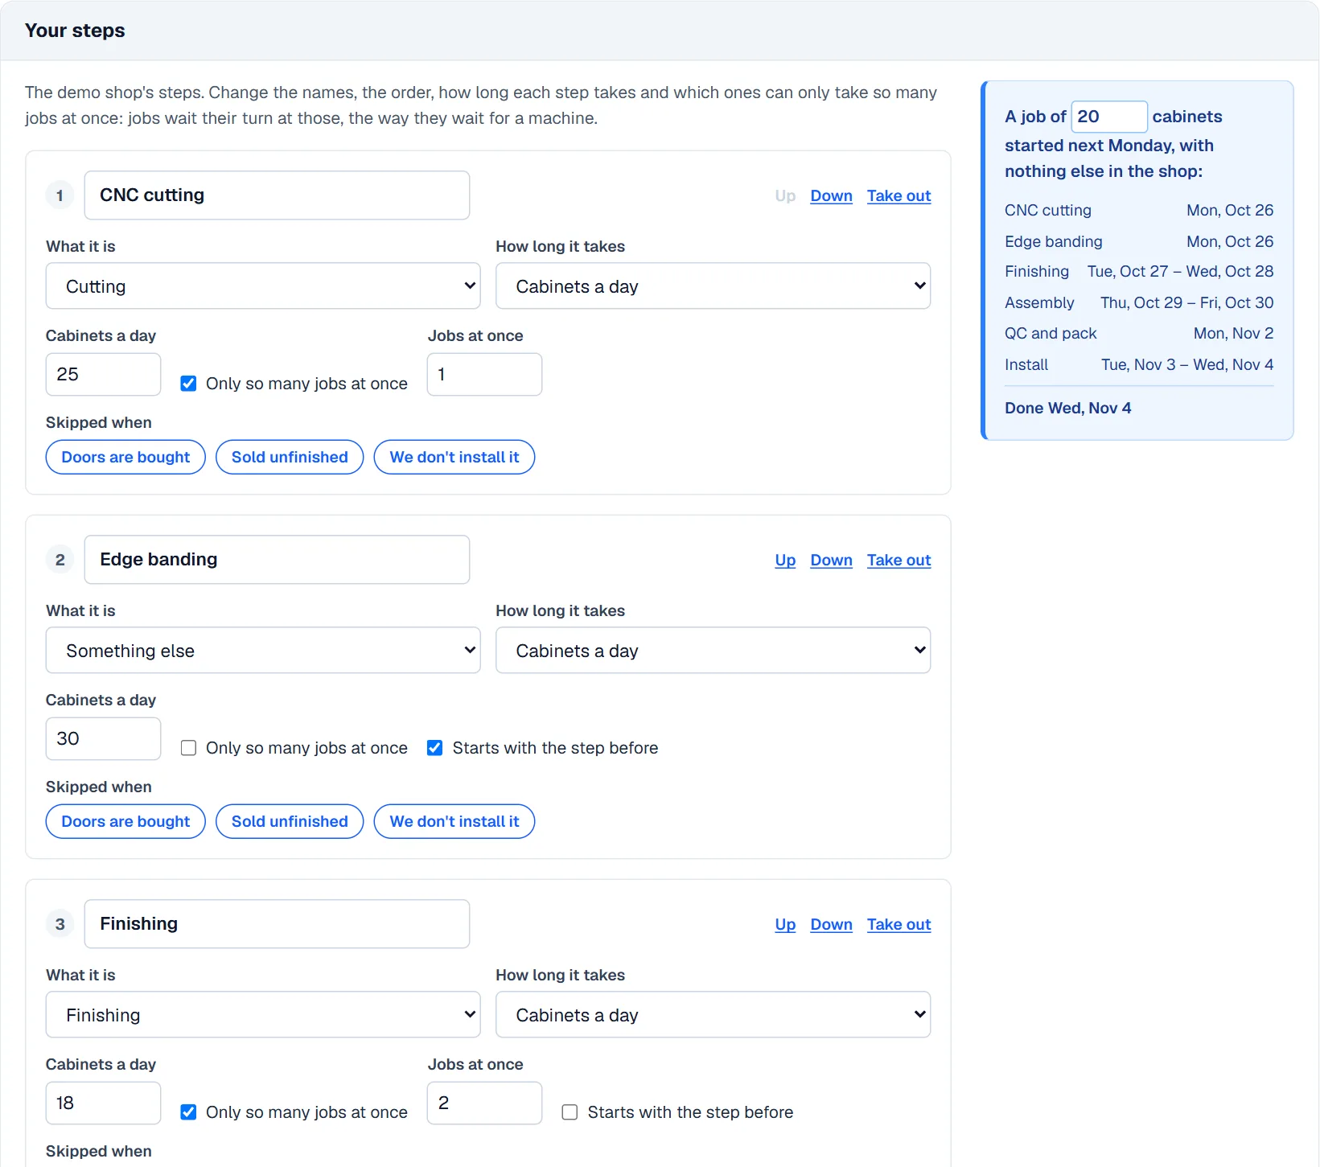The image size is (1320, 1167).
Task: Click Edge banding cabinets a day field
Action: pyautogui.click(x=103, y=738)
